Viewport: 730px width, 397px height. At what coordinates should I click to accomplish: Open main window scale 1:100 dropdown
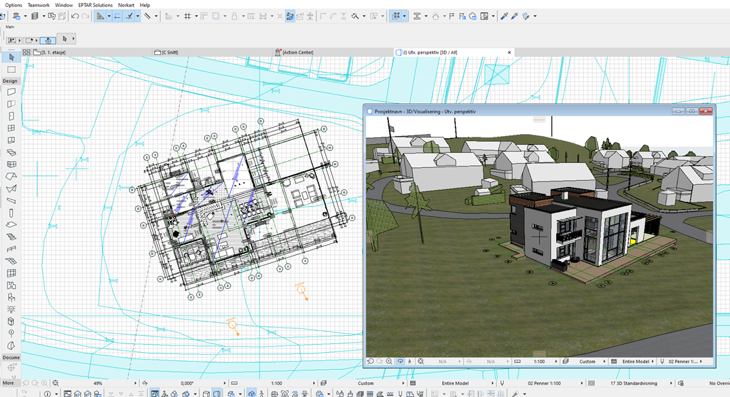[x=314, y=383]
